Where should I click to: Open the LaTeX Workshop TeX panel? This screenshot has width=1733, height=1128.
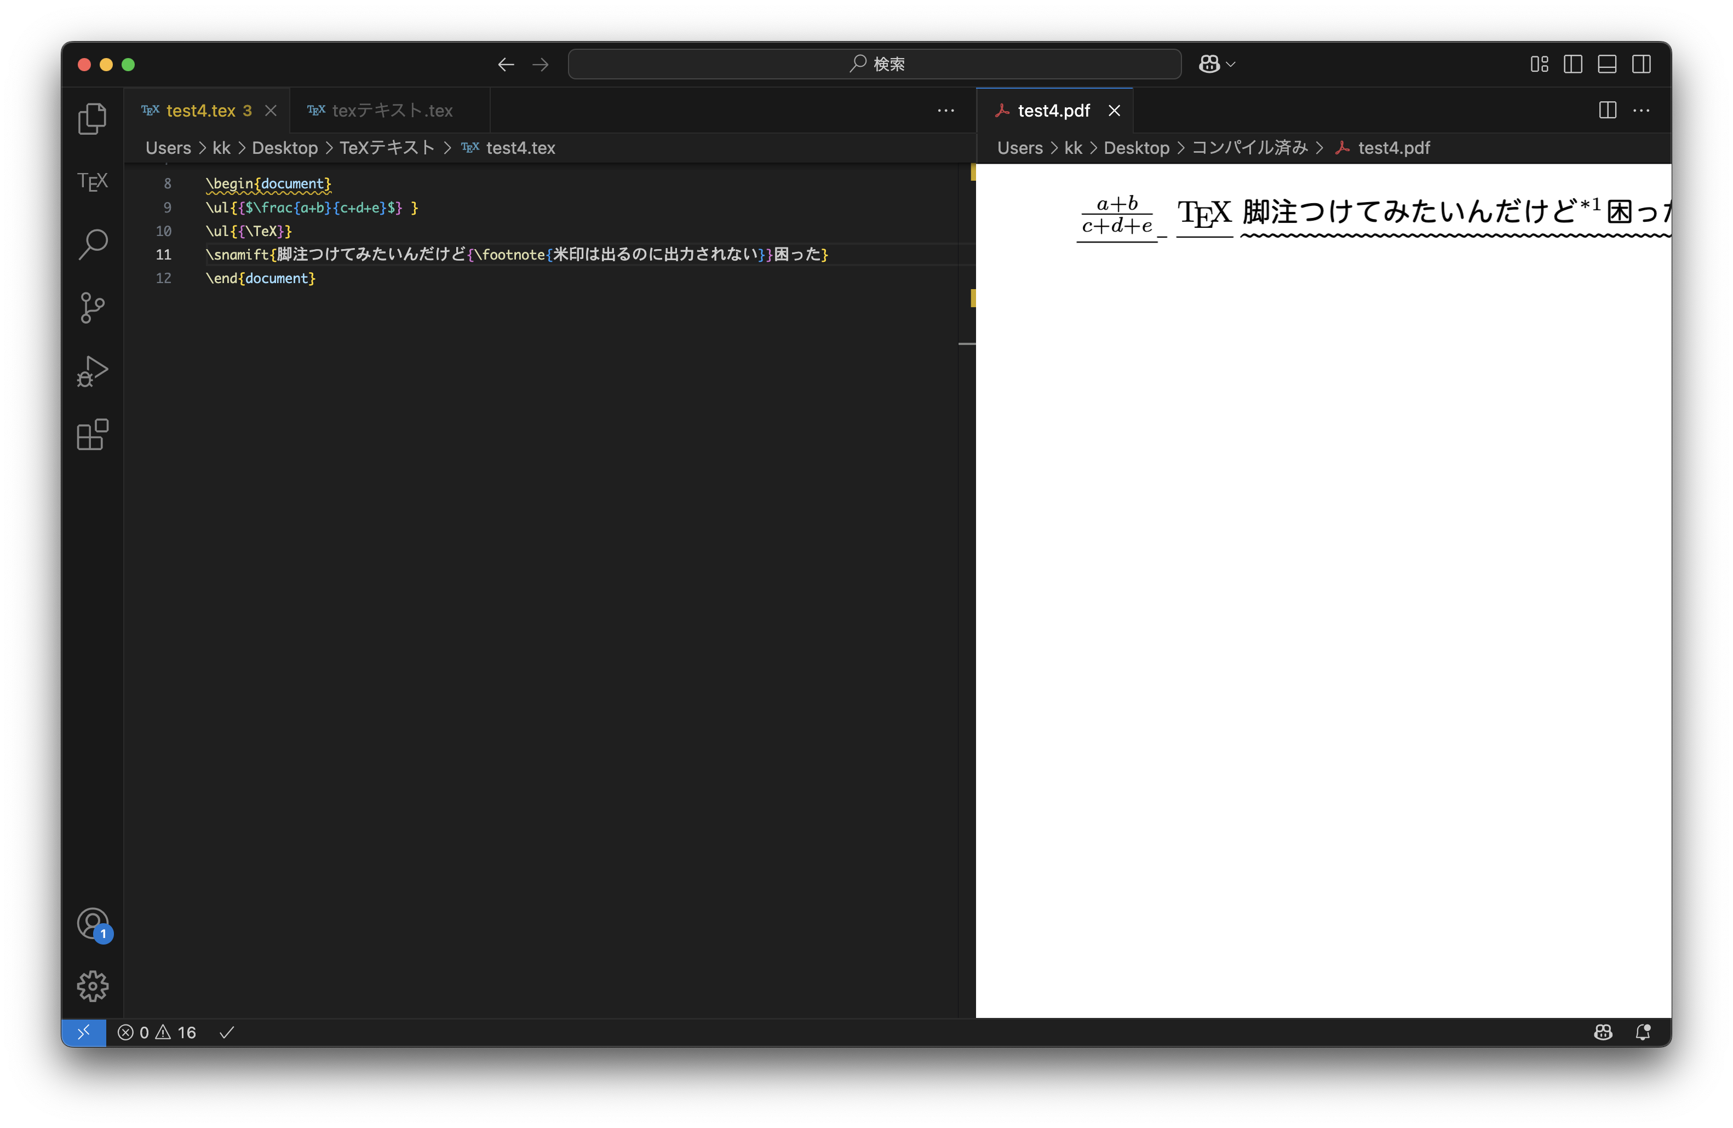coord(93,181)
